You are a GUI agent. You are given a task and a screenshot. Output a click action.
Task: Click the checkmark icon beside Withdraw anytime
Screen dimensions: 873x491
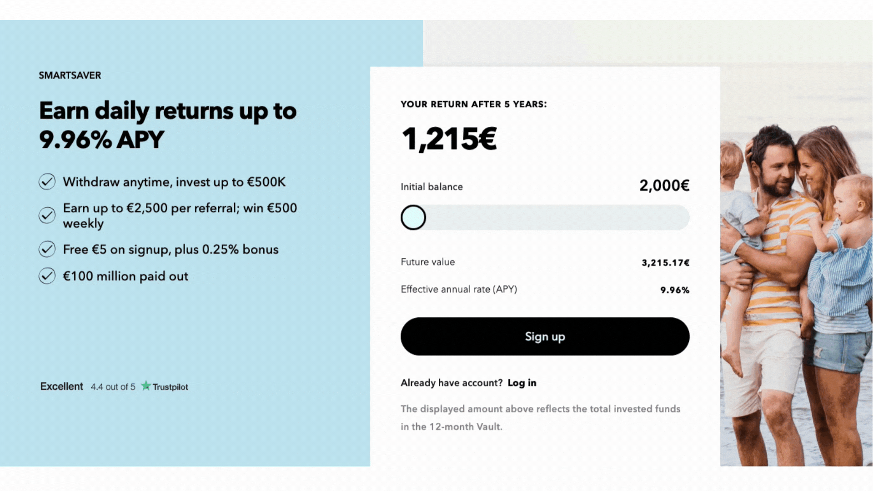[x=47, y=182]
